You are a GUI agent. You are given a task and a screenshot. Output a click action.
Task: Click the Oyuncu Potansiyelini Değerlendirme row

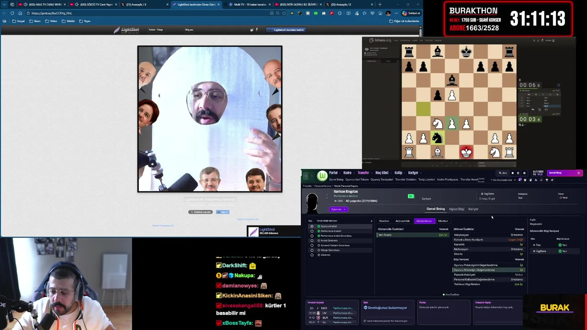coord(488,265)
